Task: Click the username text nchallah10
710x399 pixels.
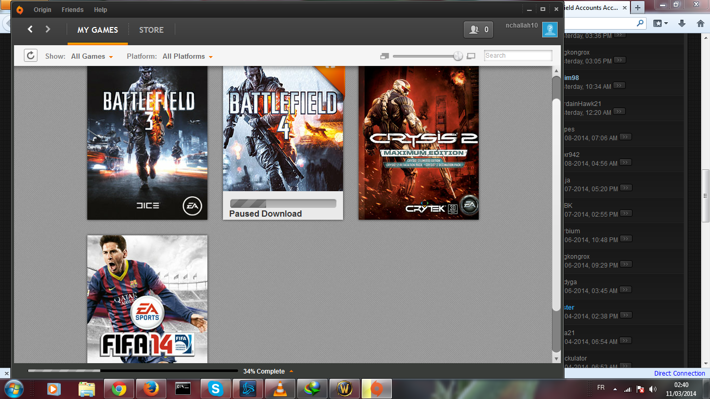Action: tap(522, 25)
